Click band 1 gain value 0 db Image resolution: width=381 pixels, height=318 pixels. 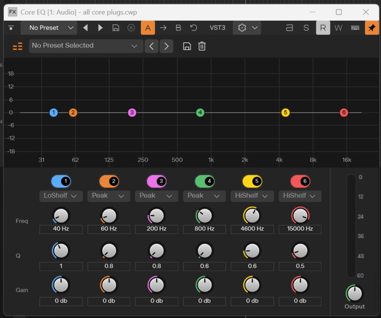coord(61,301)
